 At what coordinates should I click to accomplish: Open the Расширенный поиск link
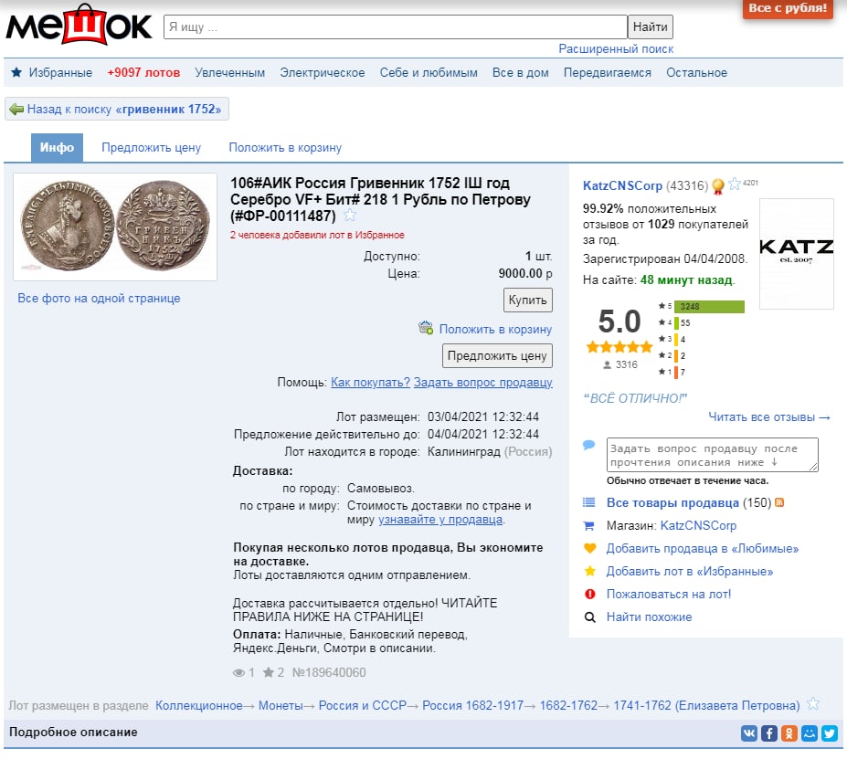point(616,49)
